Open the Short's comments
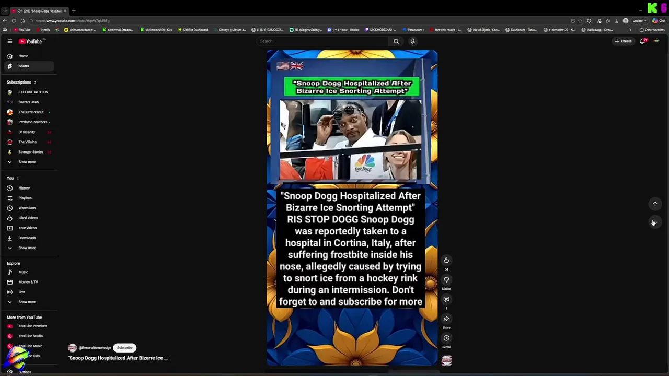 click(446, 299)
